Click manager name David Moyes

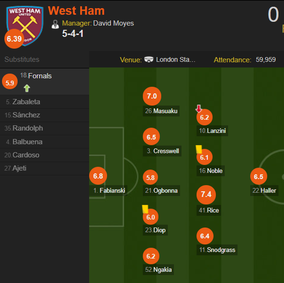[113, 23]
